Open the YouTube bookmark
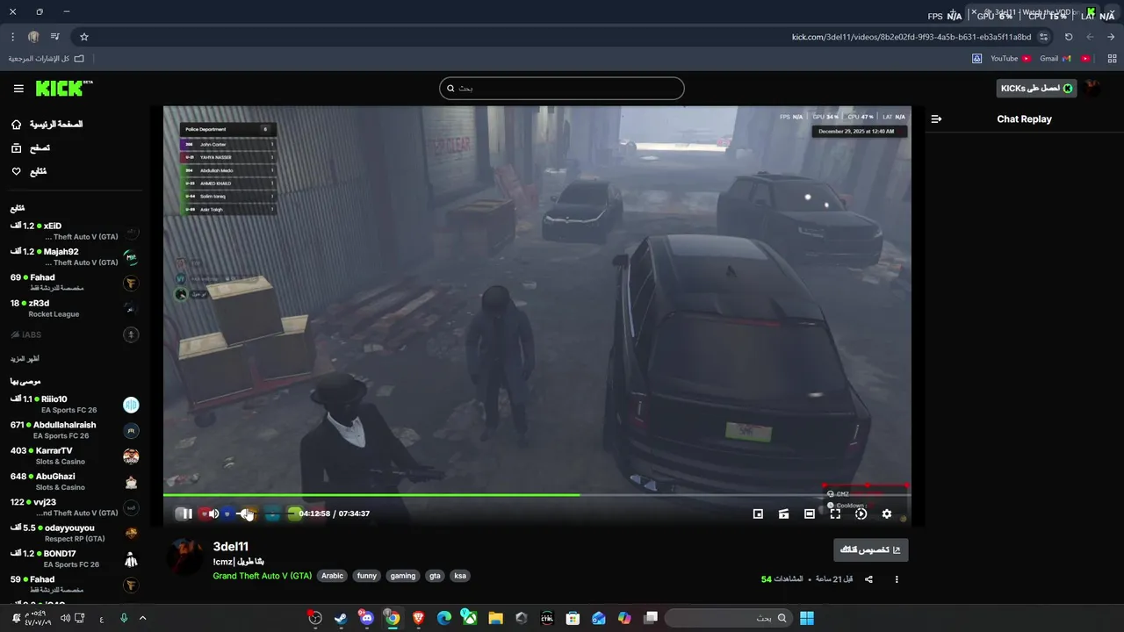 (x=1011, y=59)
